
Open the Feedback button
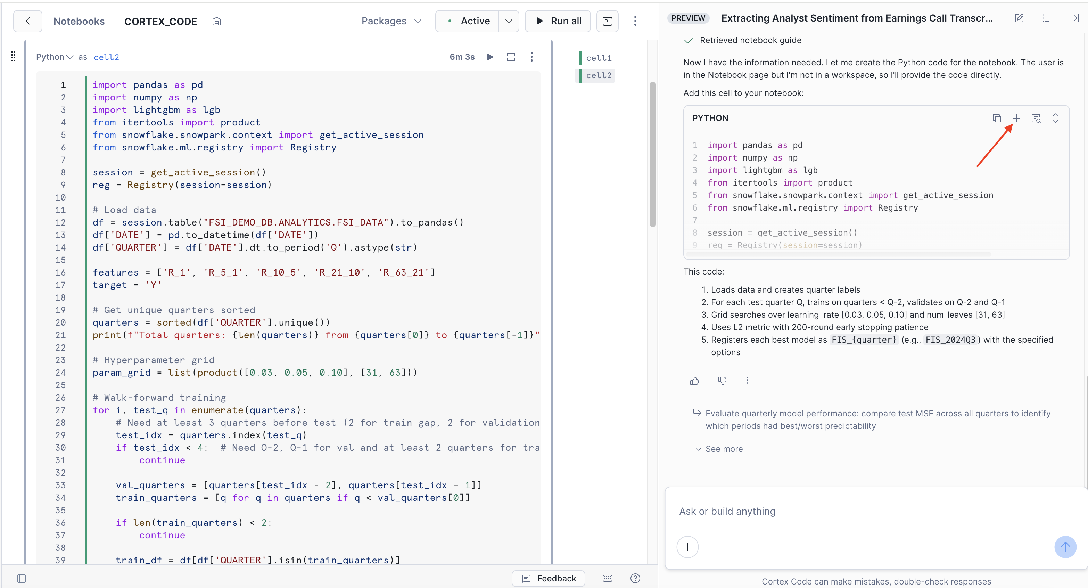pyautogui.click(x=548, y=578)
